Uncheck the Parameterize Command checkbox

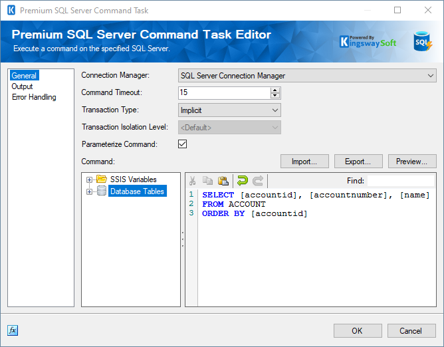(x=182, y=144)
